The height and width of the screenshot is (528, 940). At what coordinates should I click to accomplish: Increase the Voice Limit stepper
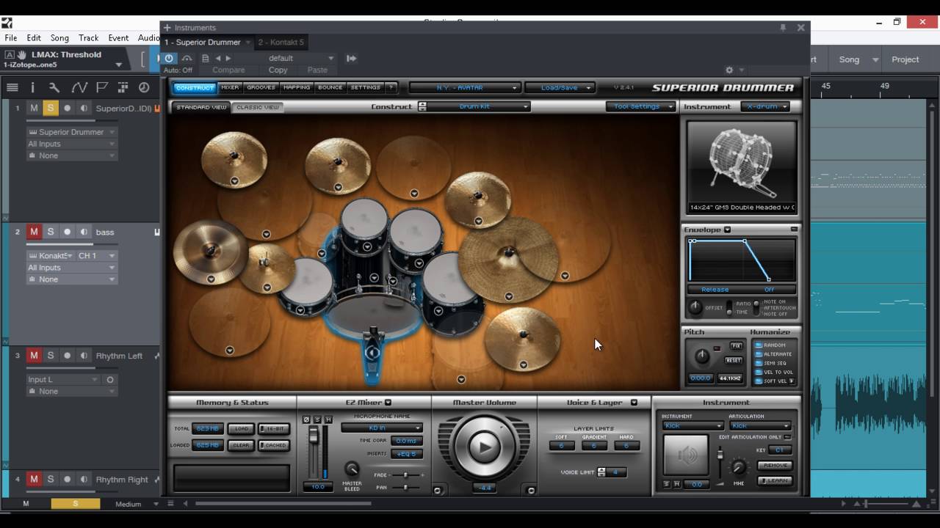click(601, 469)
